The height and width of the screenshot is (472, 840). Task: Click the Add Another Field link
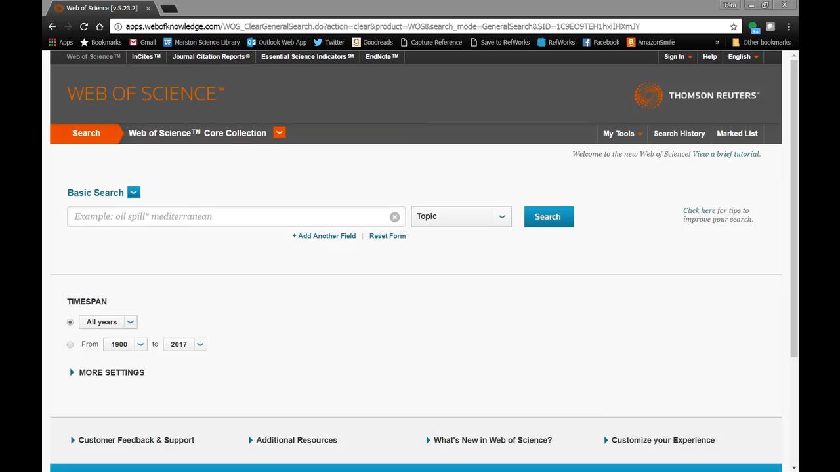(x=324, y=236)
